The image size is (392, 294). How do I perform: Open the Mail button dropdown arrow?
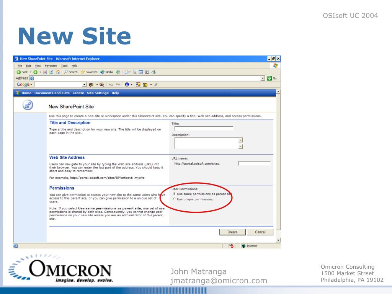(130, 72)
